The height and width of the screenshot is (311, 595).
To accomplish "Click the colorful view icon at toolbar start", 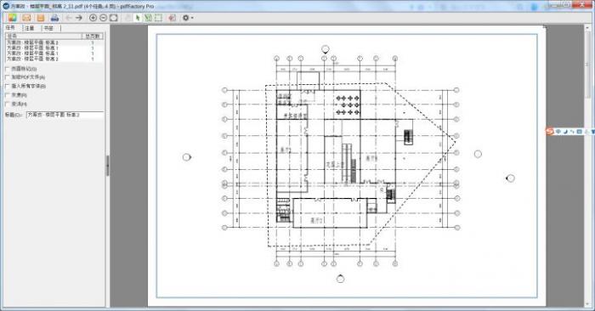I will point(12,18).
